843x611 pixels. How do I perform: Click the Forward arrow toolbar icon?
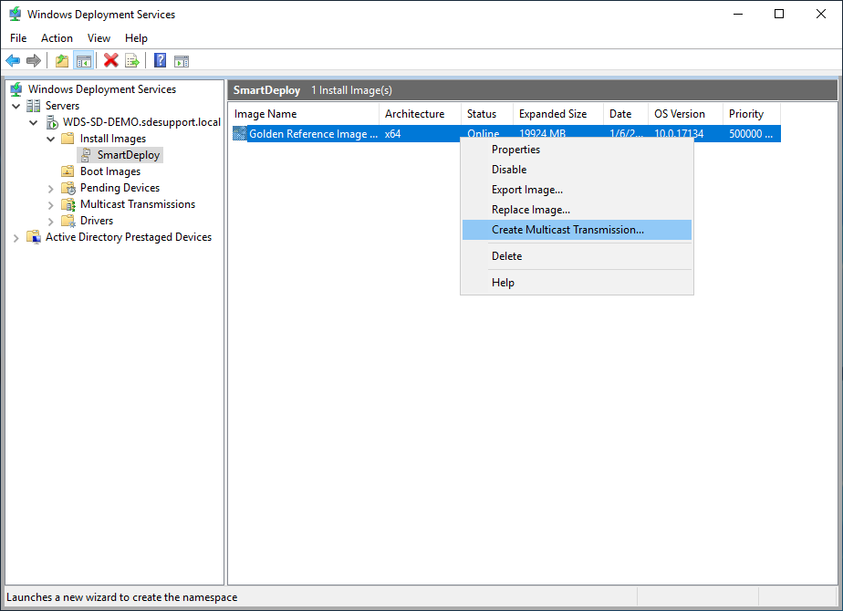tap(34, 61)
